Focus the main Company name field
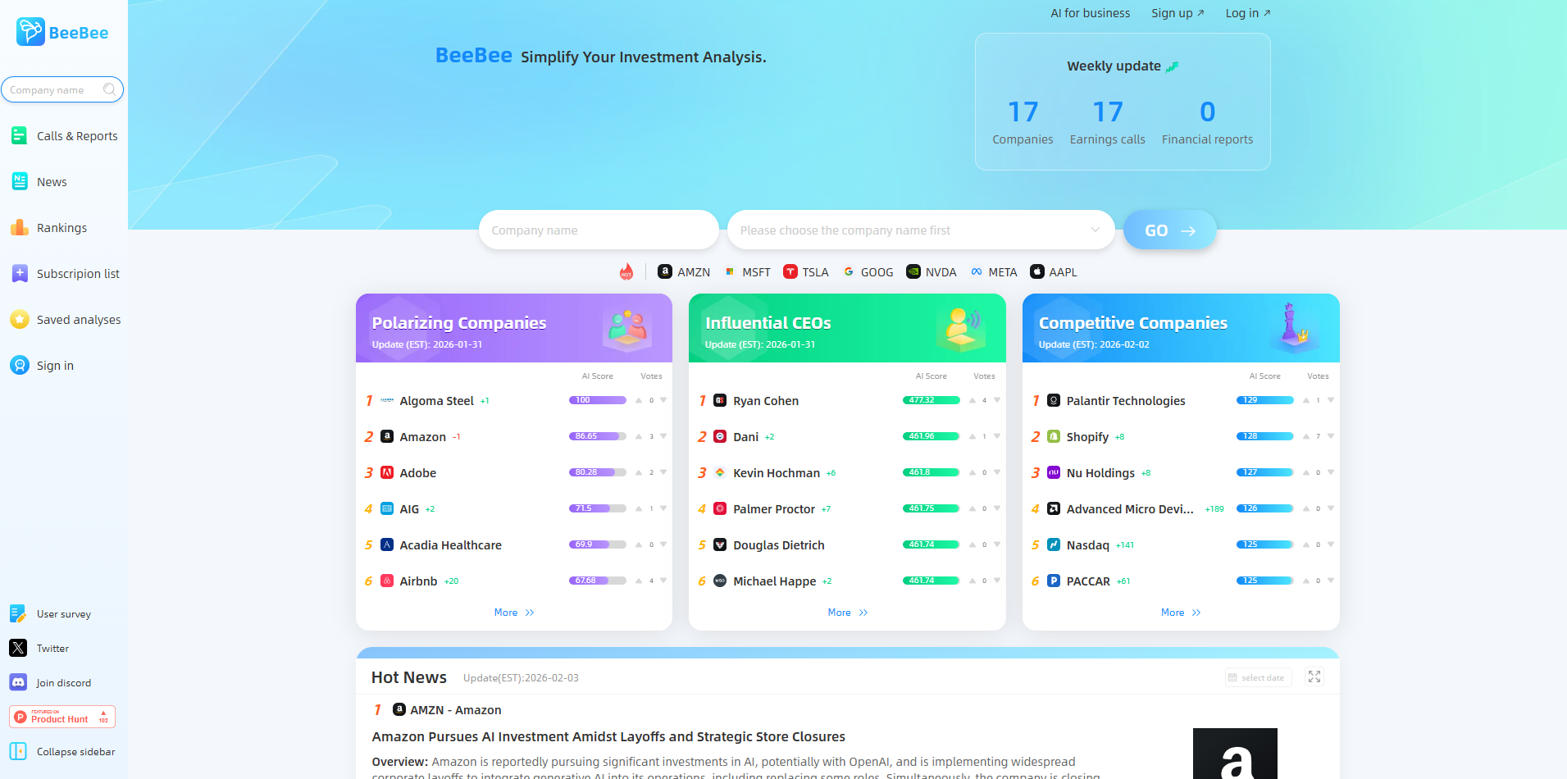This screenshot has height=779, width=1567. pyautogui.click(x=599, y=230)
